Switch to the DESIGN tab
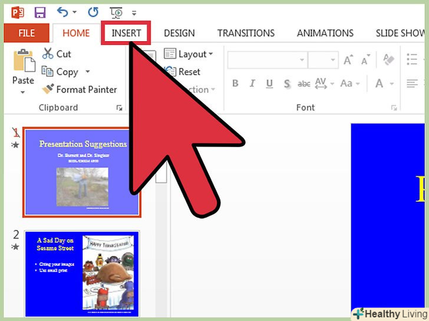The height and width of the screenshot is (321, 429). pos(179,33)
